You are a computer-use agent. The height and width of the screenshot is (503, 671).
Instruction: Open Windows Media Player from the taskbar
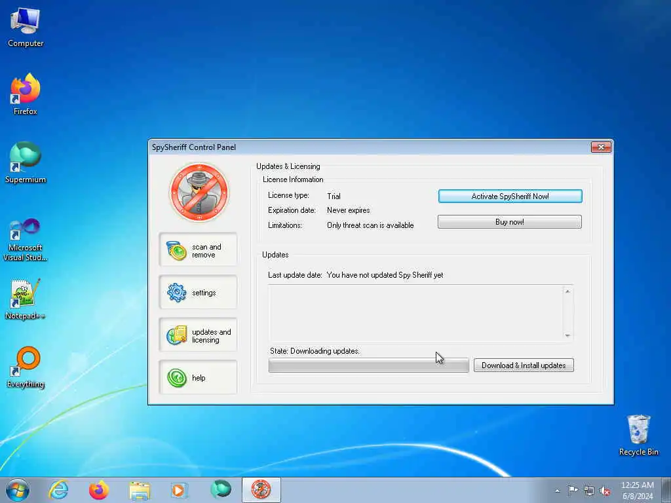pyautogui.click(x=180, y=490)
